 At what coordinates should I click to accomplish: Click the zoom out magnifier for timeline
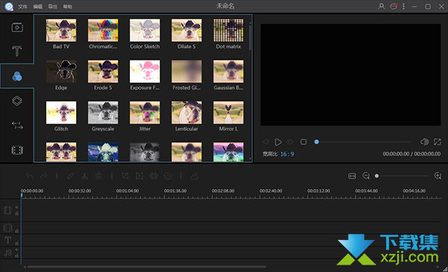(x=366, y=176)
